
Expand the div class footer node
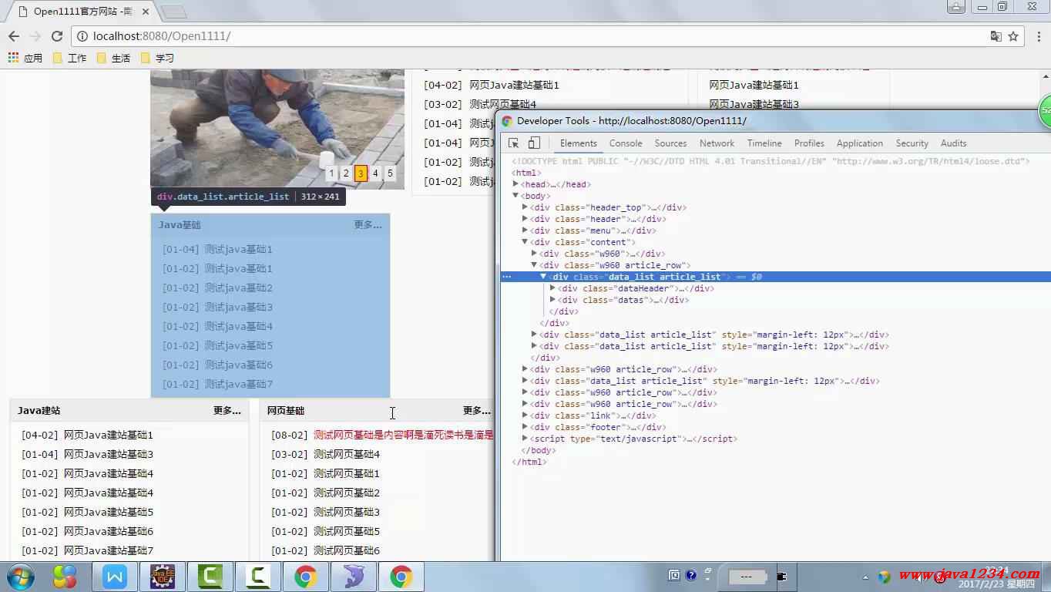(x=525, y=427)
